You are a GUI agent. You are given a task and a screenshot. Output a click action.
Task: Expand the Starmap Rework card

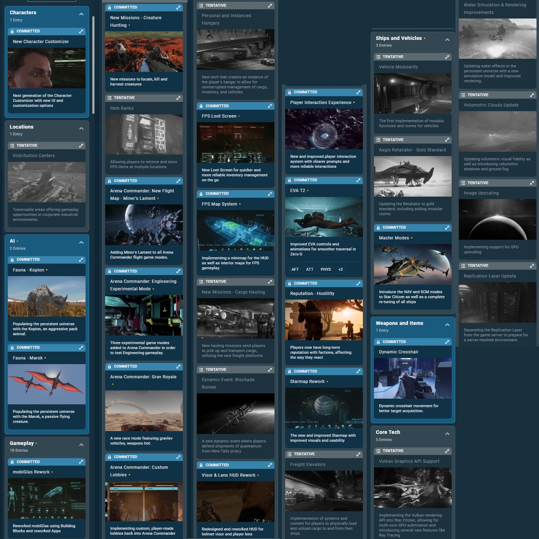(358, 371)
